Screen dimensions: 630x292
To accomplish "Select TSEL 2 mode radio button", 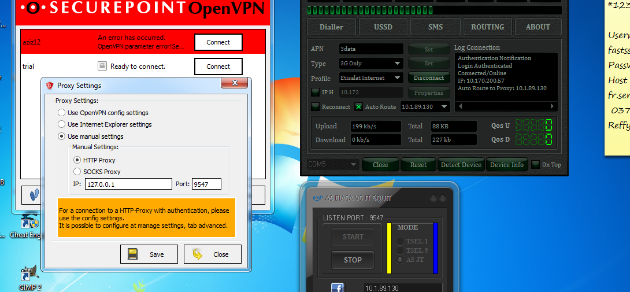I will pos(400,250).
